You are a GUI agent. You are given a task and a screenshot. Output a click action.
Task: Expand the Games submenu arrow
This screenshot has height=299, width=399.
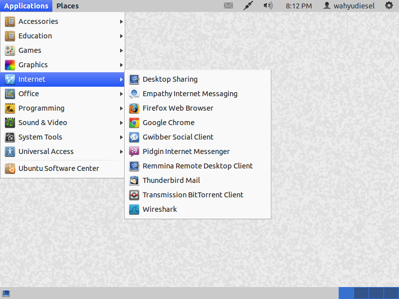[121, 51]
